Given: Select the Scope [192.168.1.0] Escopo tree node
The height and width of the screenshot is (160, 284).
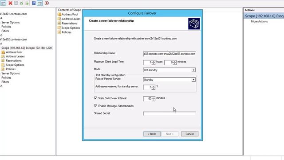Looking at the screenshot, I should point(27,48).
